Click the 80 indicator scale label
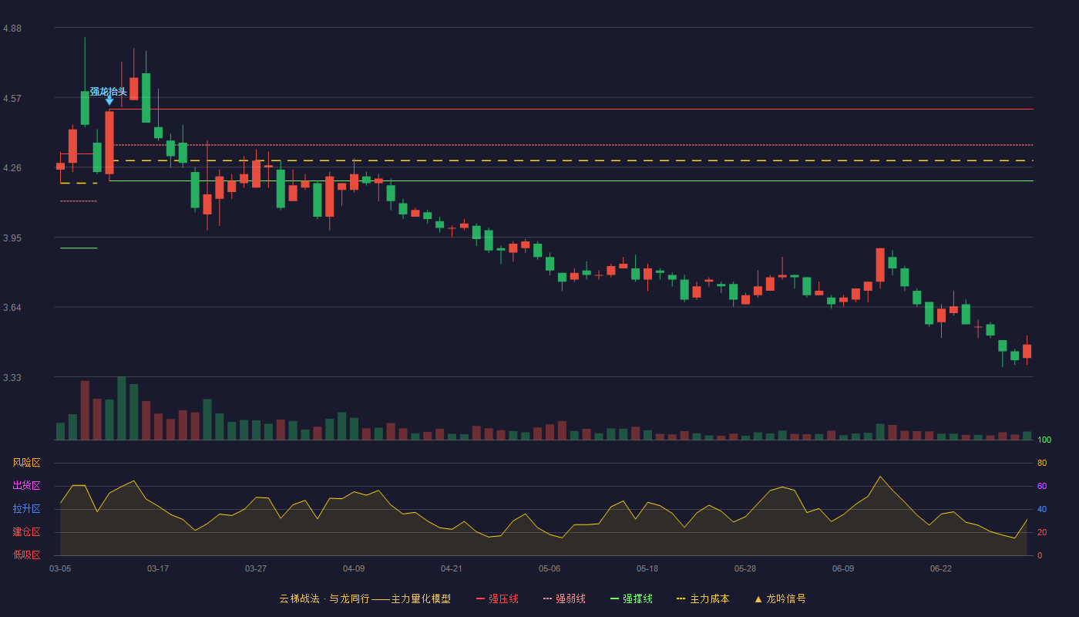Screen dimensions: 1079x617 pos(1042,464)
